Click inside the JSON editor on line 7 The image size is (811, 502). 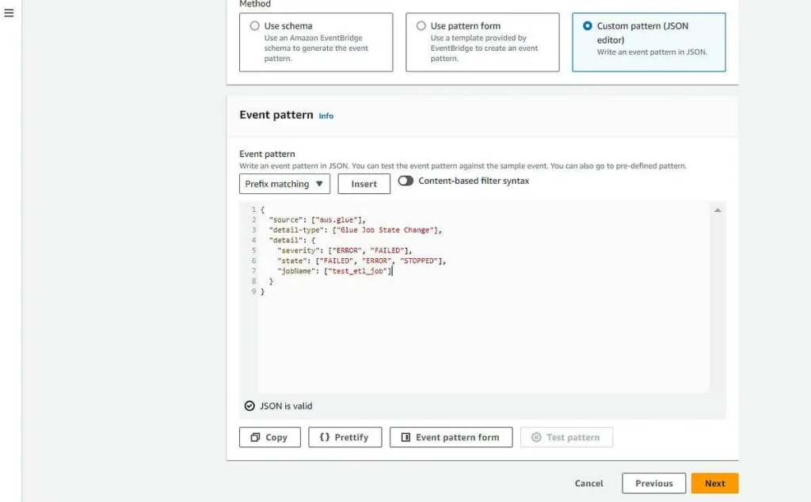point(335,271)
